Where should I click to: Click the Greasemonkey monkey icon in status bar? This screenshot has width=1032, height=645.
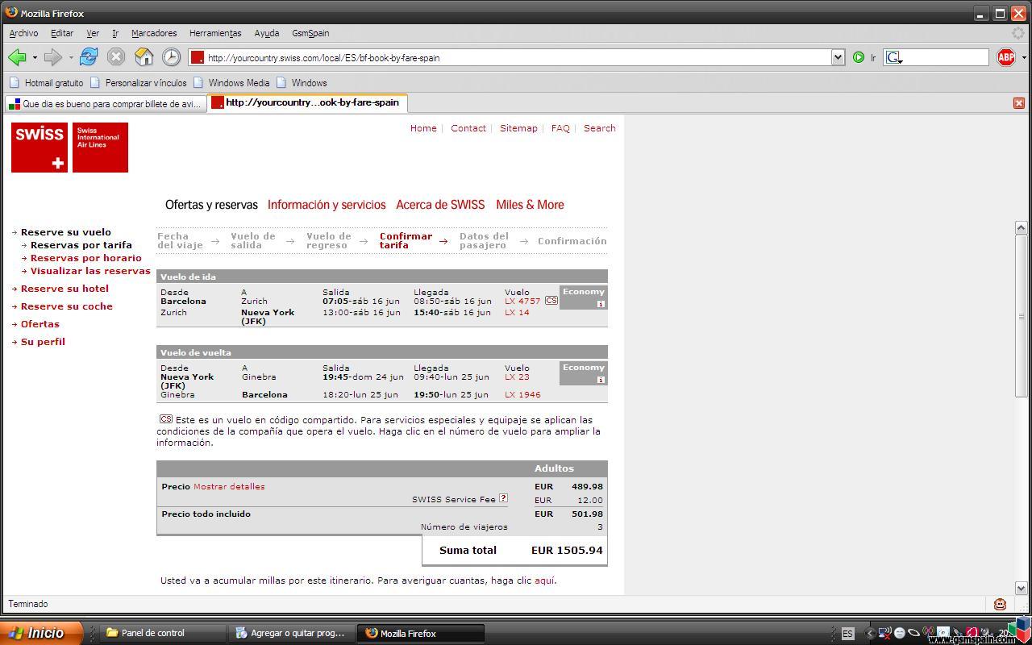click(1000, 604)
